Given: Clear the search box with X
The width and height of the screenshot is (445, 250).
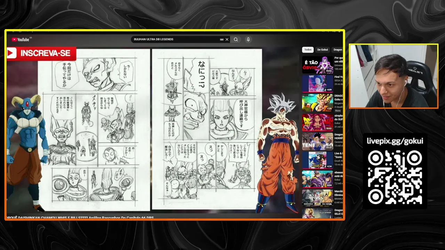Looking at the screenshot, I should click(227, 40).
